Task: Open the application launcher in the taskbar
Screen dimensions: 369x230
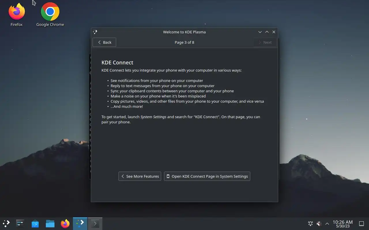Action: (6, 223)
